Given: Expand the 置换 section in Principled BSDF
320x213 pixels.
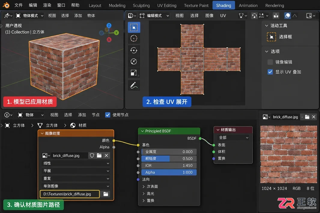Looking at the screenshot, I should tap(143, 201).
